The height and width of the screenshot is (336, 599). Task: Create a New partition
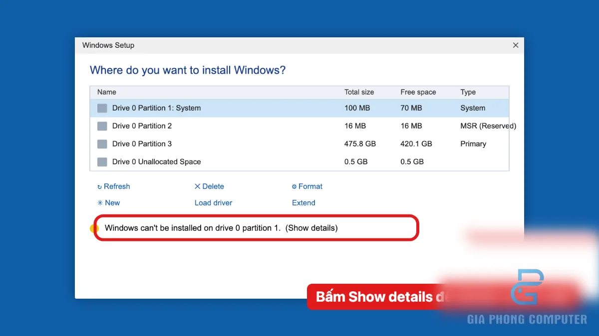pyautogui.click(x=109, y=203)
